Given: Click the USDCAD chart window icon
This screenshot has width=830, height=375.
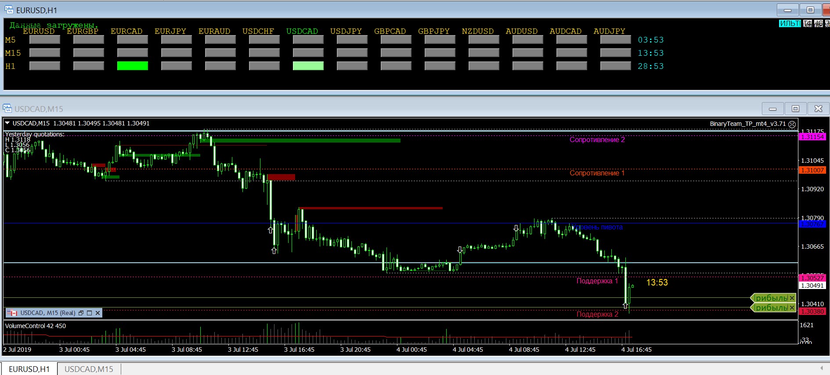Looking at the screenshot, I should (x=7, y=108).
